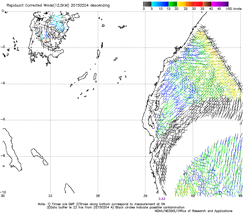Image resolution: width=243 pixels, height=213 pixels.
Task: Click the 'Black circles indicate possible contamination' note
Action: coord(150,207)
